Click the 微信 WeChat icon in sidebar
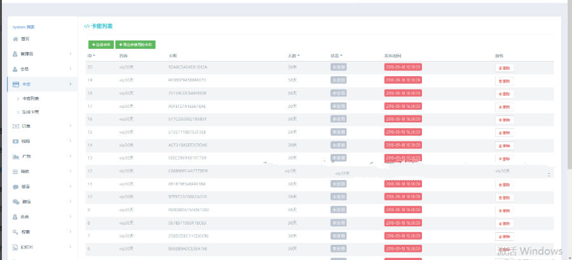 coord(16,202)
